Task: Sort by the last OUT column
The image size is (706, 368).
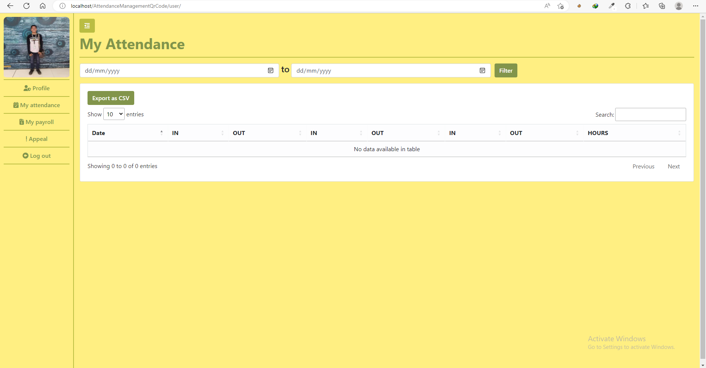Action: (x=545, y=133)
